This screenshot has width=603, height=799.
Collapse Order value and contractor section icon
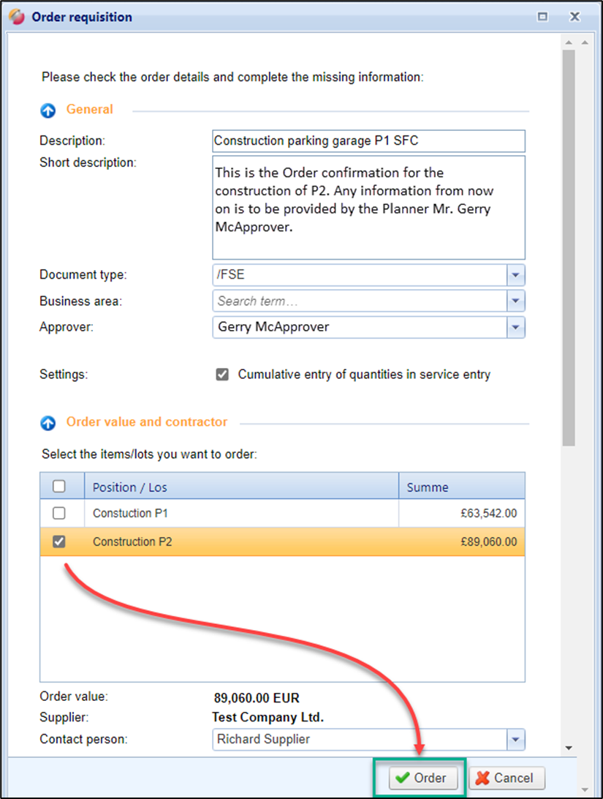pos(48,423)
